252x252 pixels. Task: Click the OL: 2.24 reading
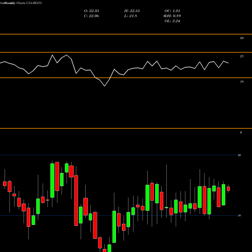click(172, 21)
